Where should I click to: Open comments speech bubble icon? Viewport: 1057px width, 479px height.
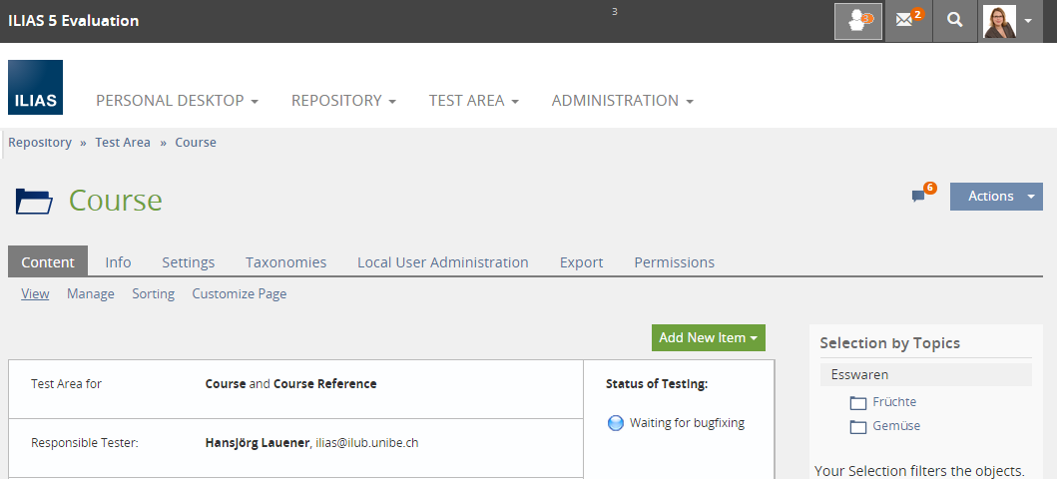click(918, 197)
